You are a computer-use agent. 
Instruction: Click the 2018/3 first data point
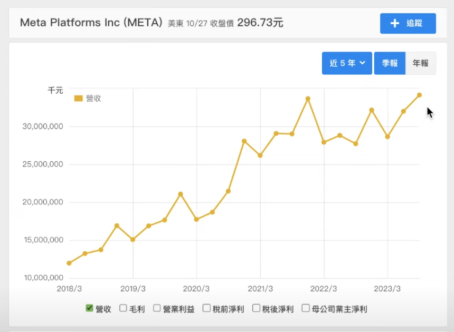coord(69,263)
